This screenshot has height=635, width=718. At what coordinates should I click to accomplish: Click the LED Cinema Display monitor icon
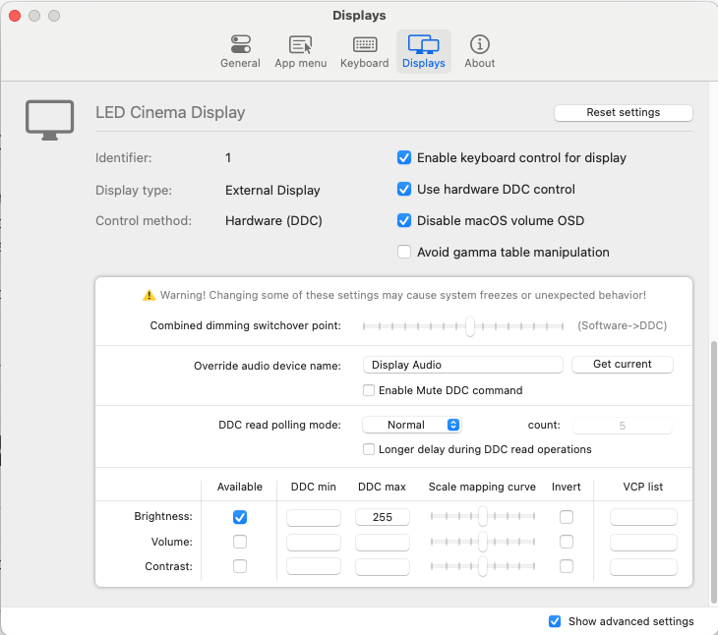49,120
